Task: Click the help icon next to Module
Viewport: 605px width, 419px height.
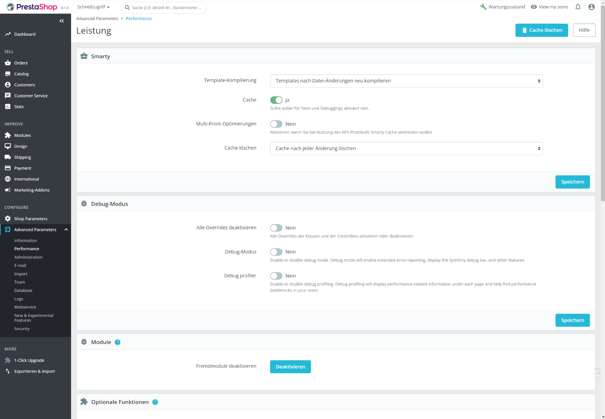Action: tap(118, 342)
